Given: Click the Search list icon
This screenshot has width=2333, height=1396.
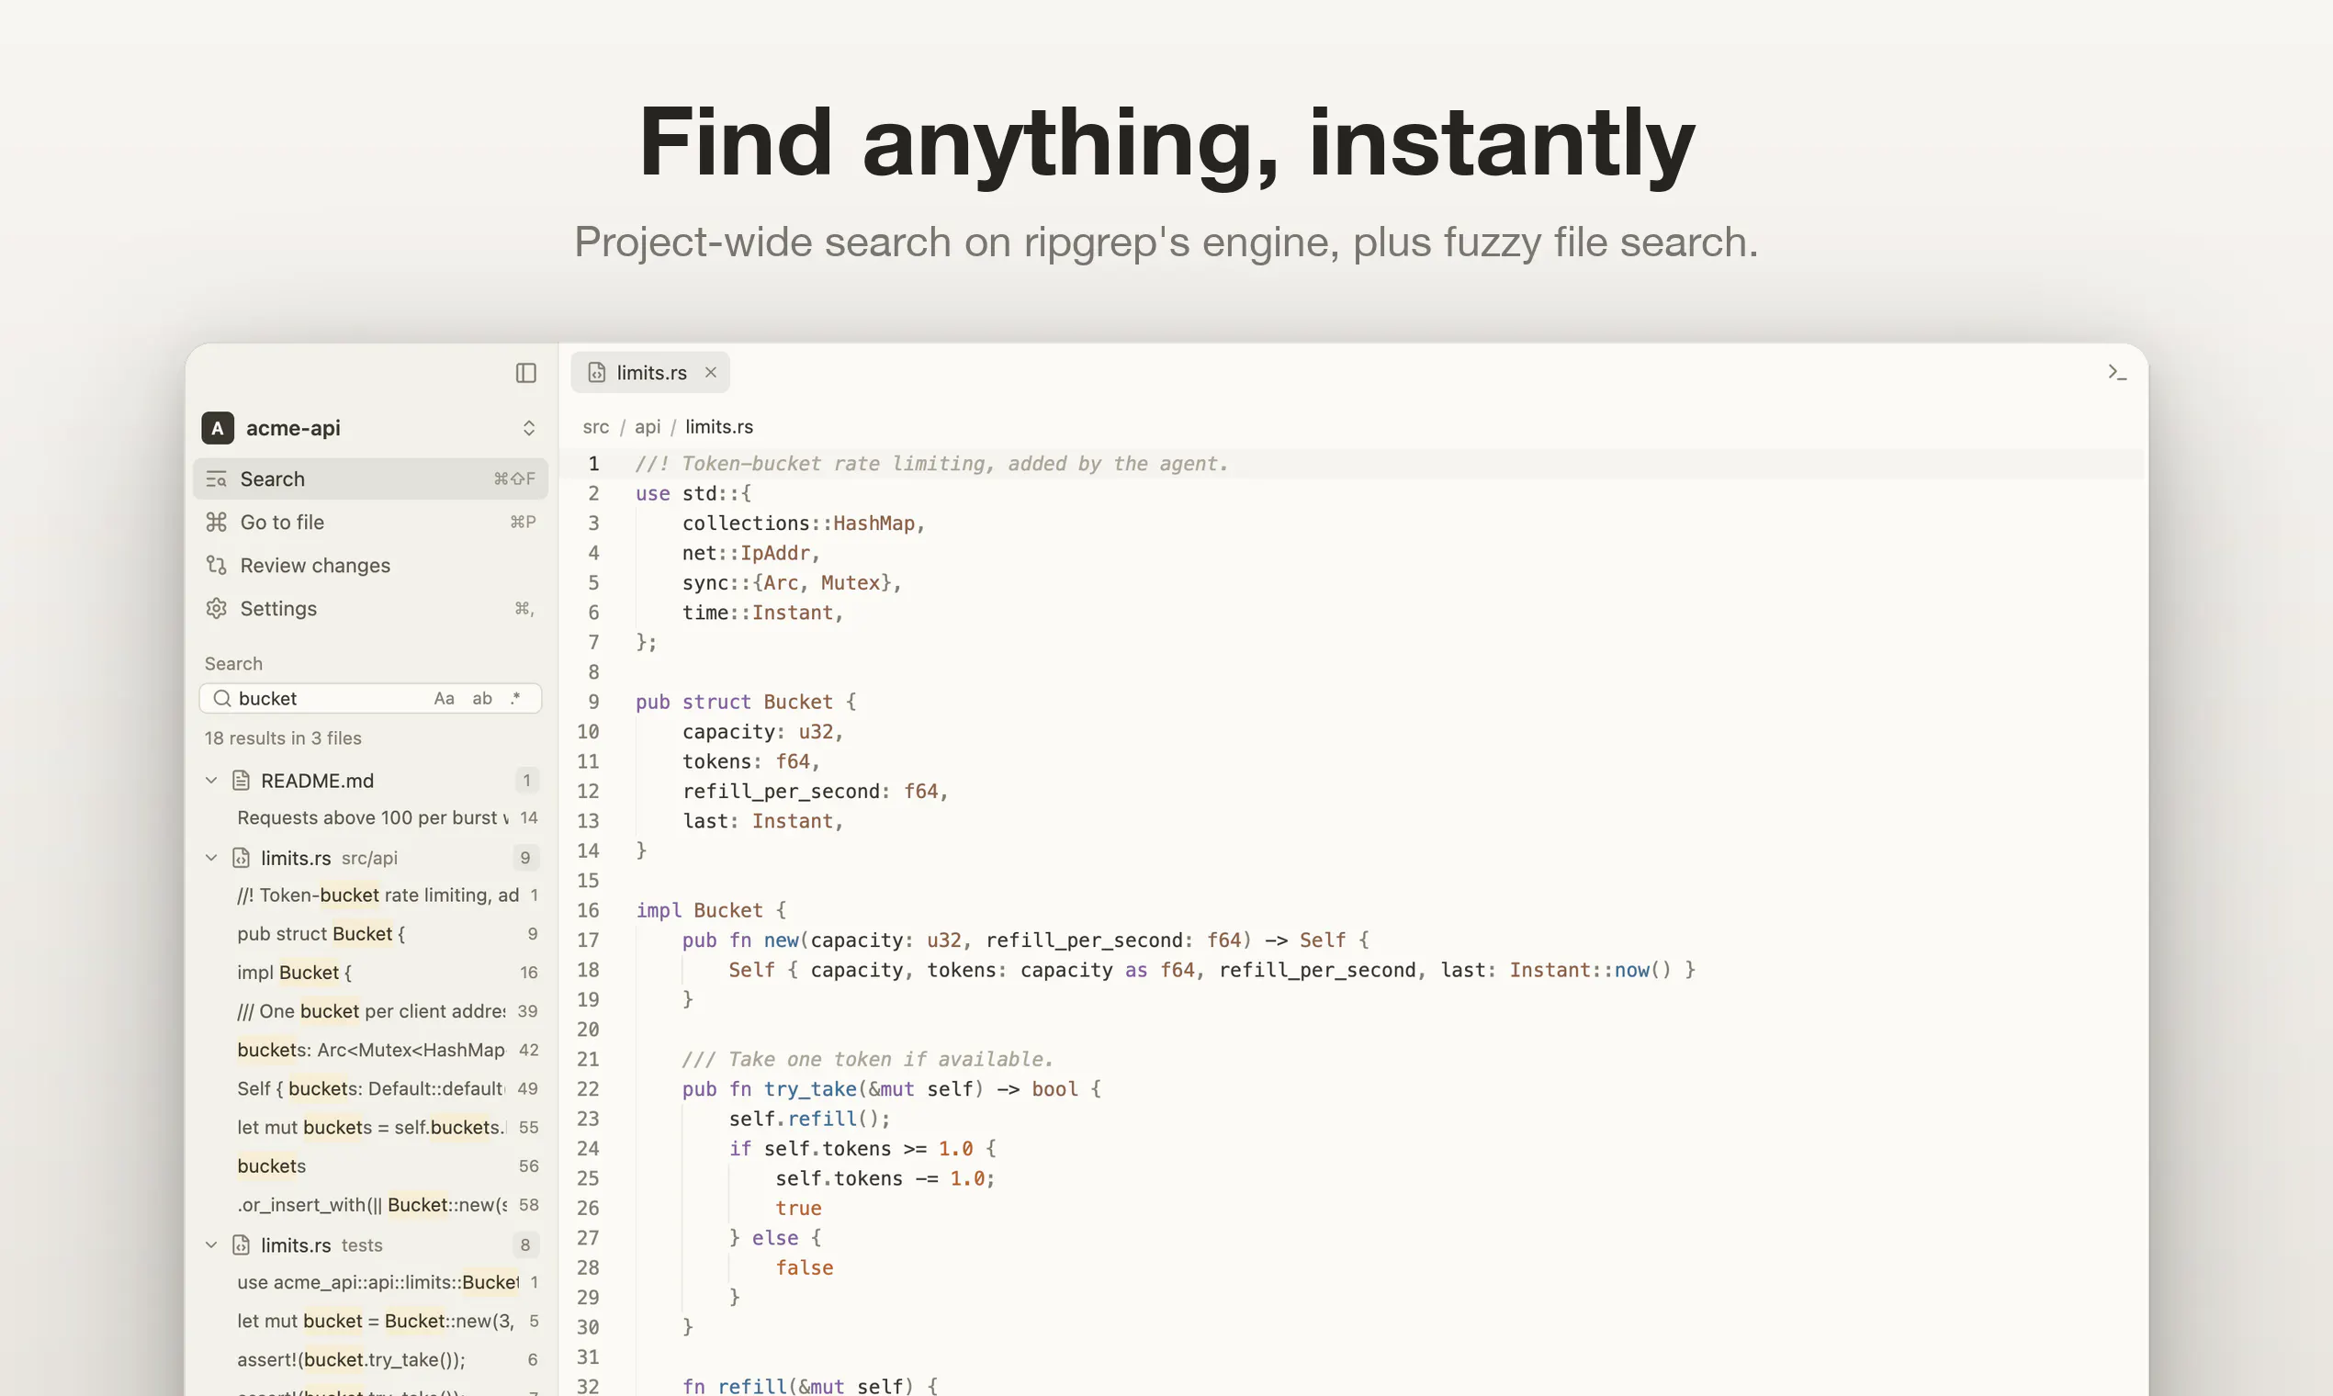Looking at the screenshot, I should (x=217, y=478).
